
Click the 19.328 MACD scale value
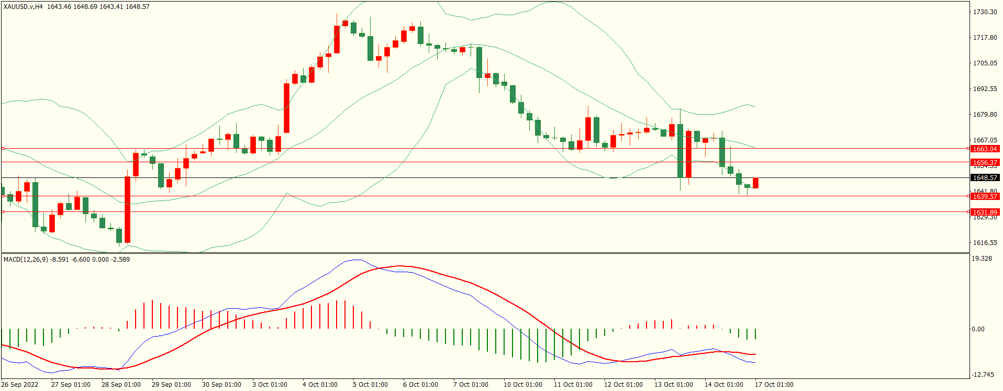pos(982,259)
